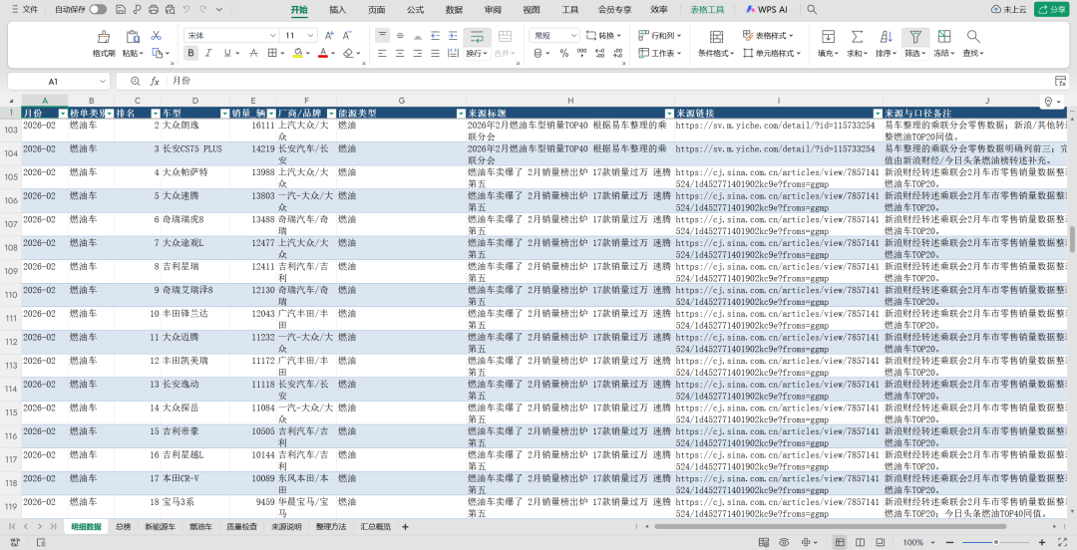1077x550 pixels.
Task: Toggle Italic formatting
Action: (x=208, y=53)
